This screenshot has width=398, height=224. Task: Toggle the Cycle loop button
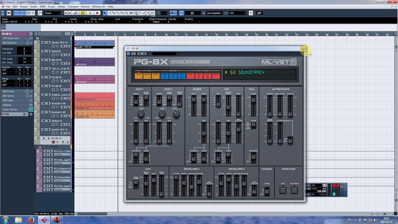tap(75, 13)
